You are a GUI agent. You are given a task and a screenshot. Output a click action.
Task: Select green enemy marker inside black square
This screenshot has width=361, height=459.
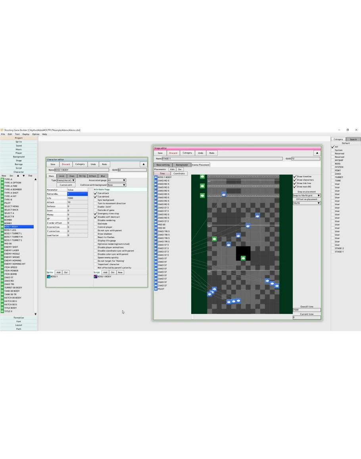point(243,258)
